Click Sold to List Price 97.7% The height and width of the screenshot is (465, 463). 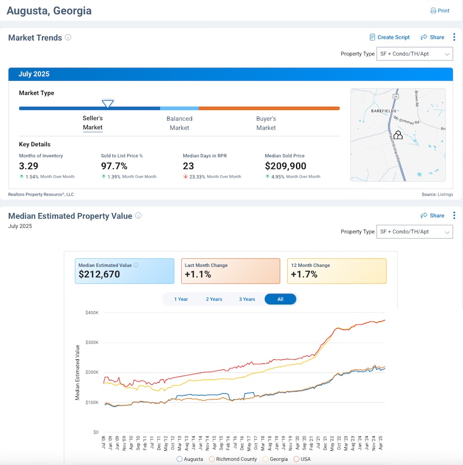(x=114, y=166)
